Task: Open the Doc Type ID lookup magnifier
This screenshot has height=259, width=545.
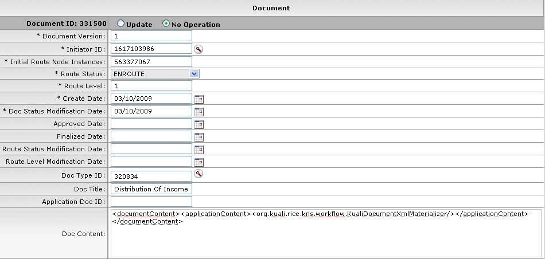Action: pos(198,174)
